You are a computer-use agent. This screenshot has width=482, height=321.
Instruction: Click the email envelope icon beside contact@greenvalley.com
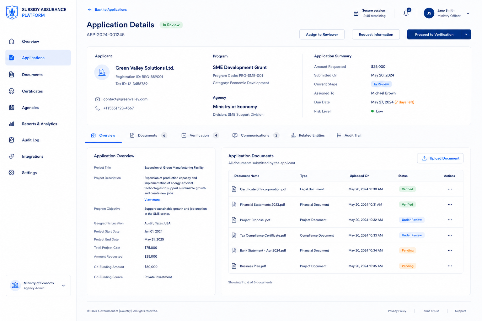point(98,99)
